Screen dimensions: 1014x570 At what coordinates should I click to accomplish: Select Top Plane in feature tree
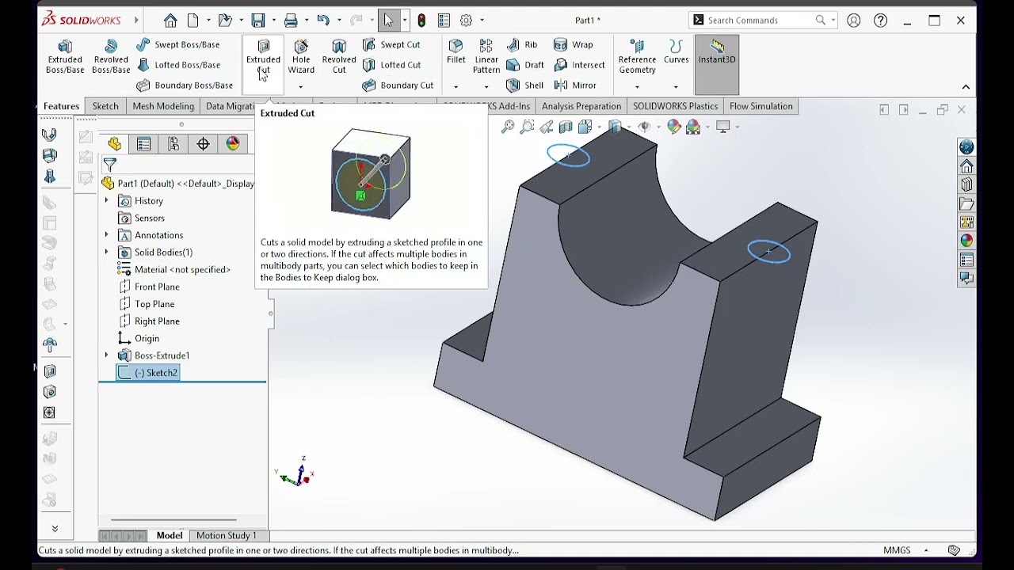tap(147, 304)
